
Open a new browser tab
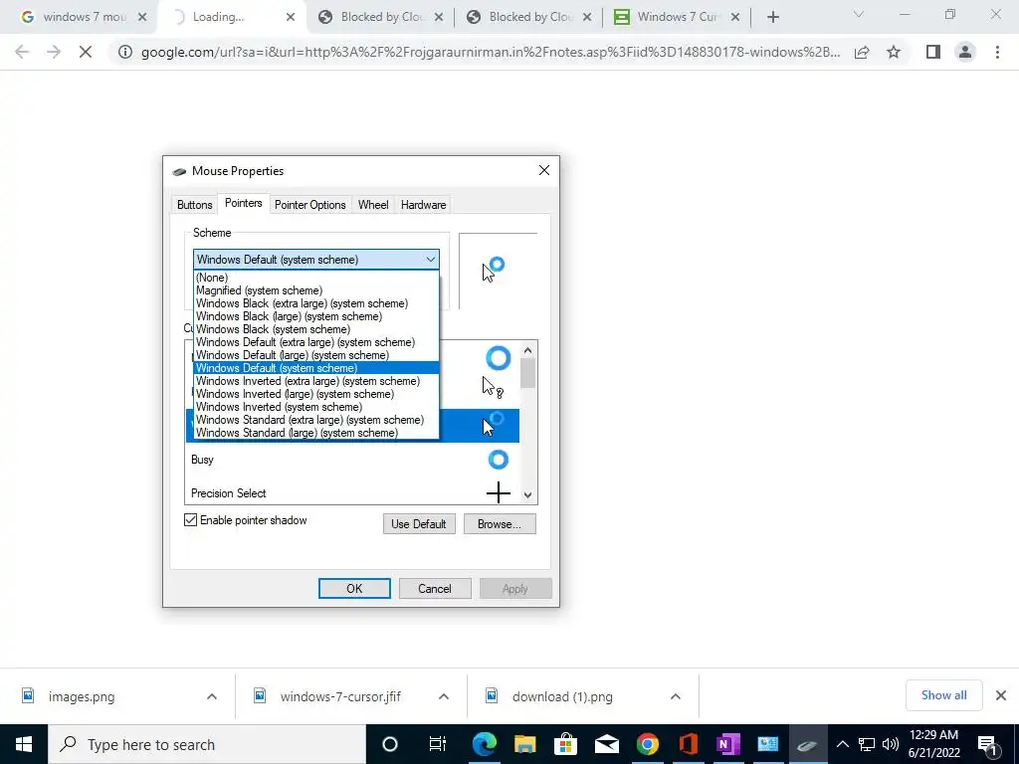point(772,17)
